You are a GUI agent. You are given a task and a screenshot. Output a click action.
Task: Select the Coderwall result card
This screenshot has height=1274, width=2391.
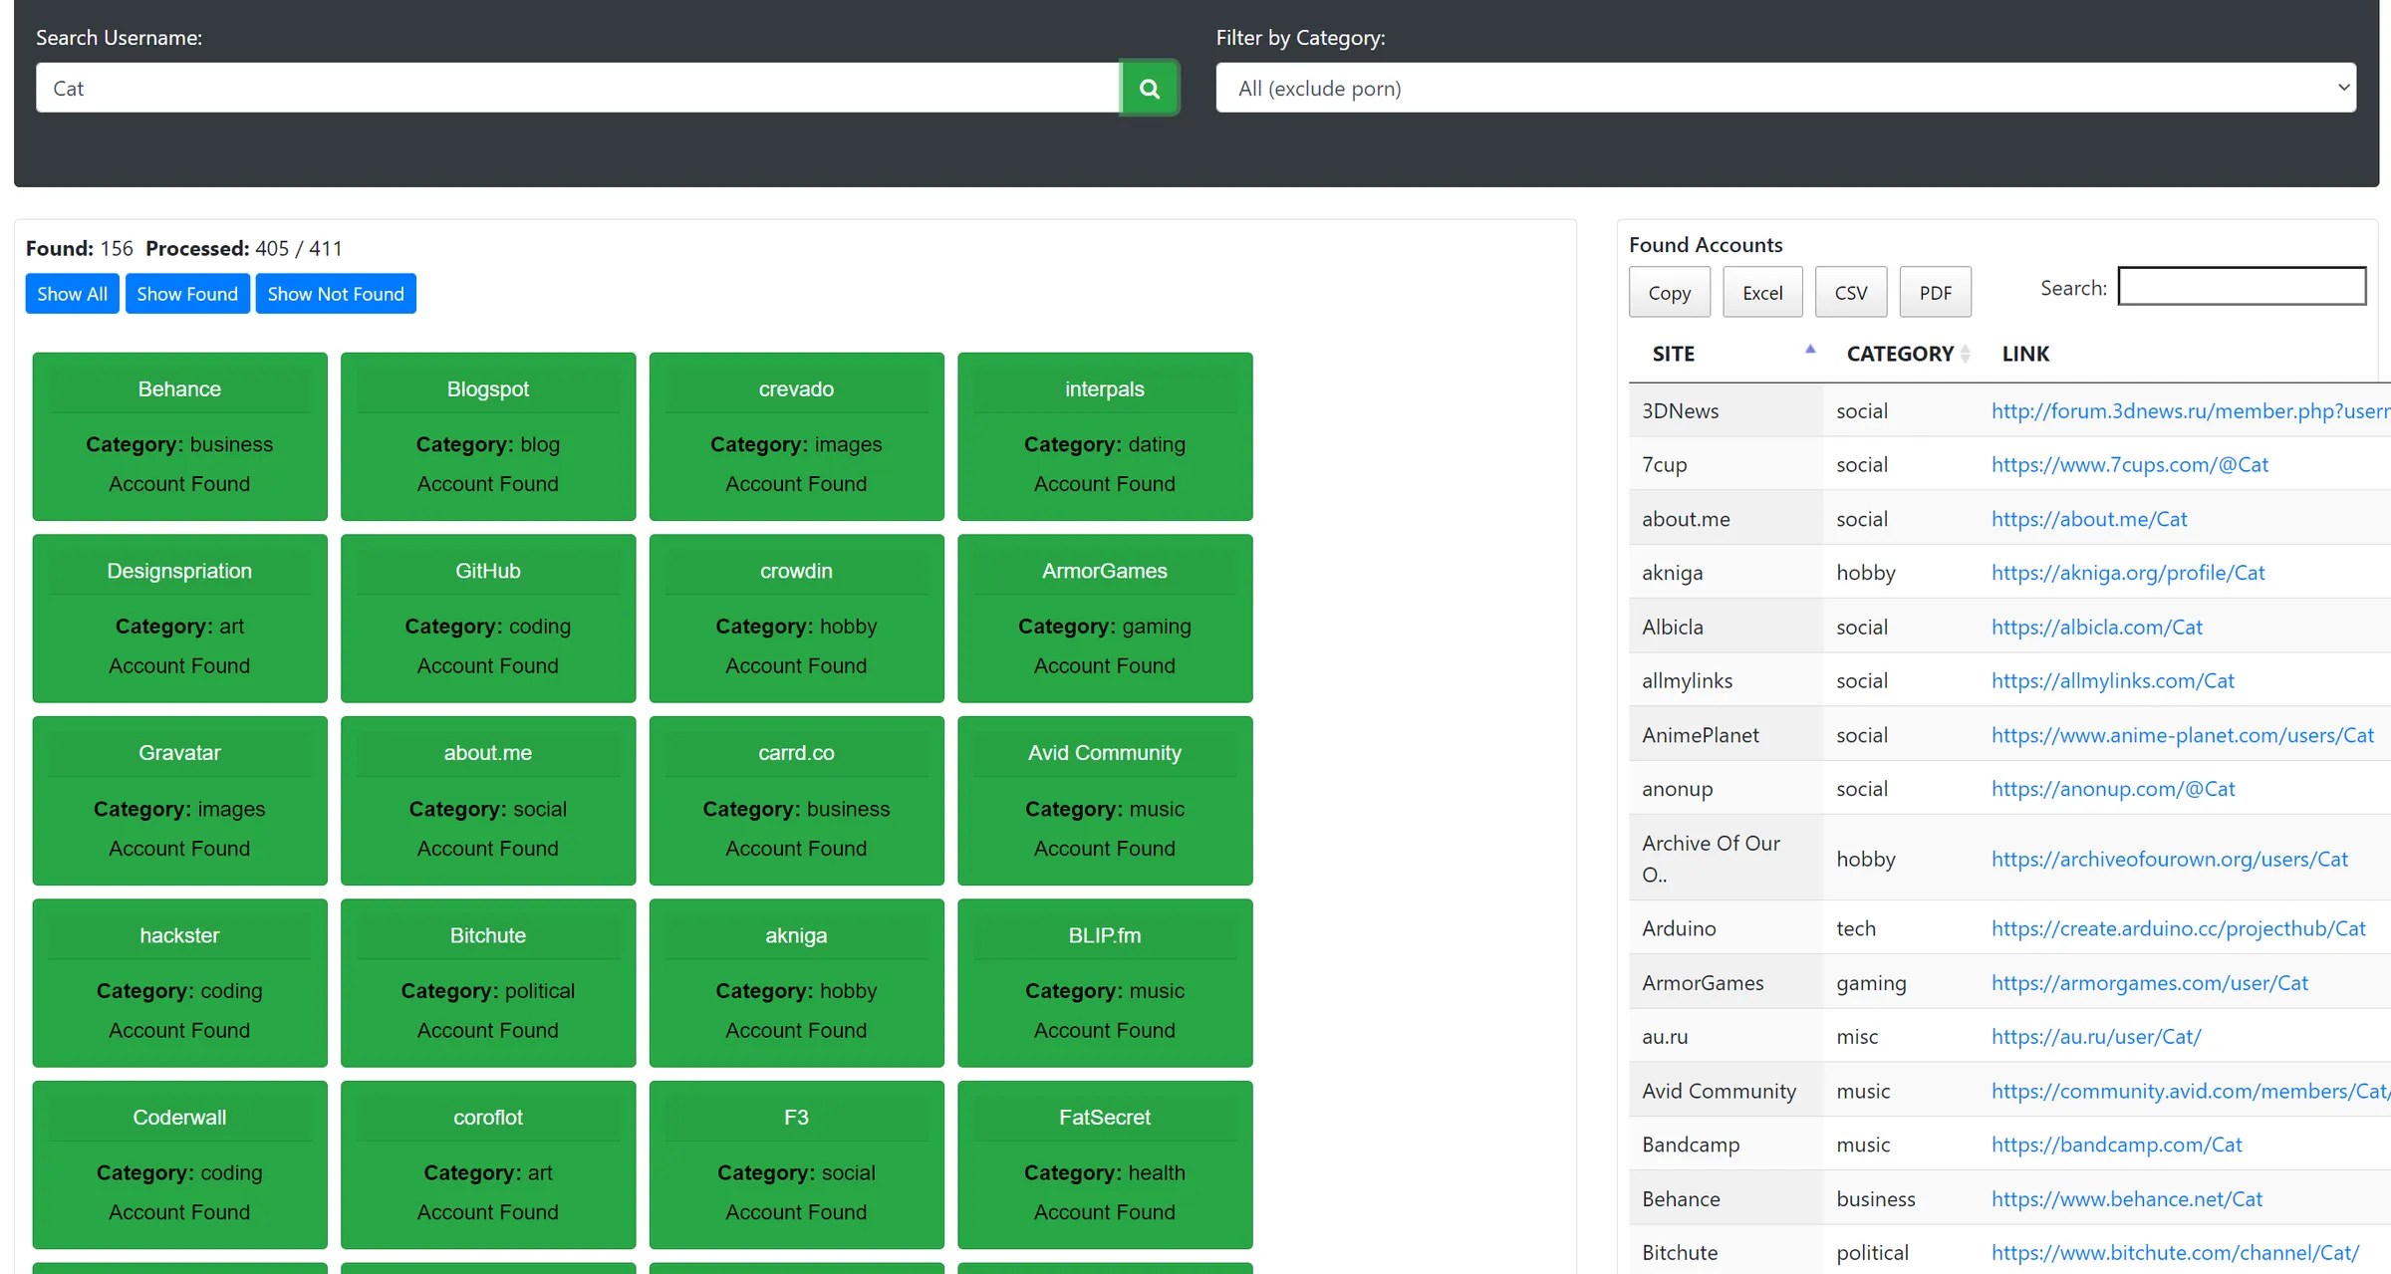point(179,1165)
